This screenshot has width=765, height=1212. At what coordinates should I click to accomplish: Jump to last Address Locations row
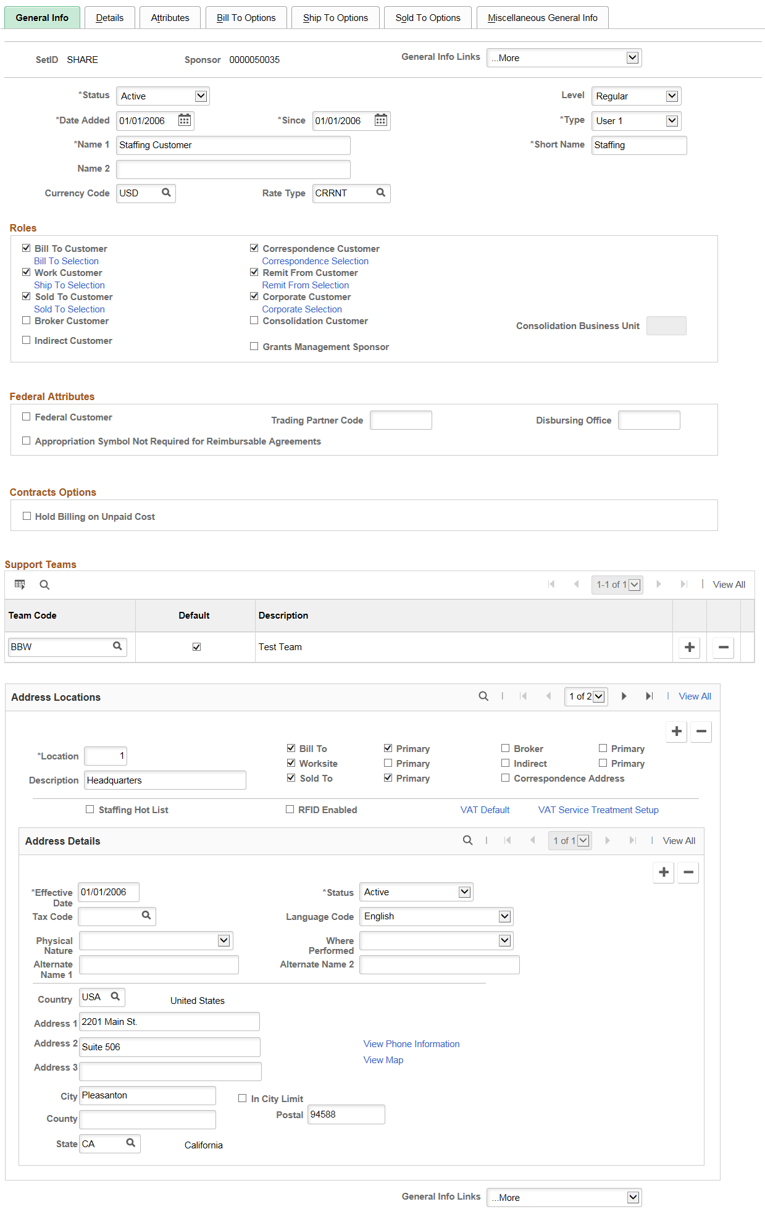(649, 696)
